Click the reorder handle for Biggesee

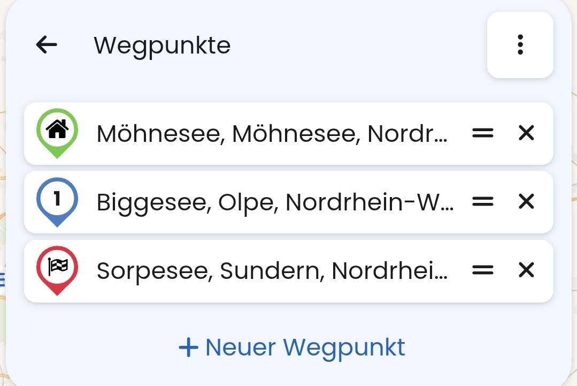point(482,202)
